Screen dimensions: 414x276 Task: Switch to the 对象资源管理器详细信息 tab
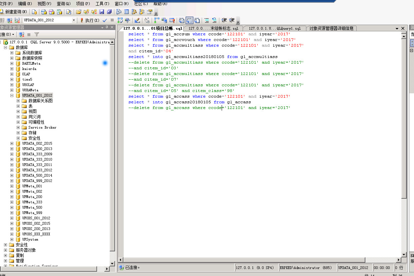click(331, 28)
